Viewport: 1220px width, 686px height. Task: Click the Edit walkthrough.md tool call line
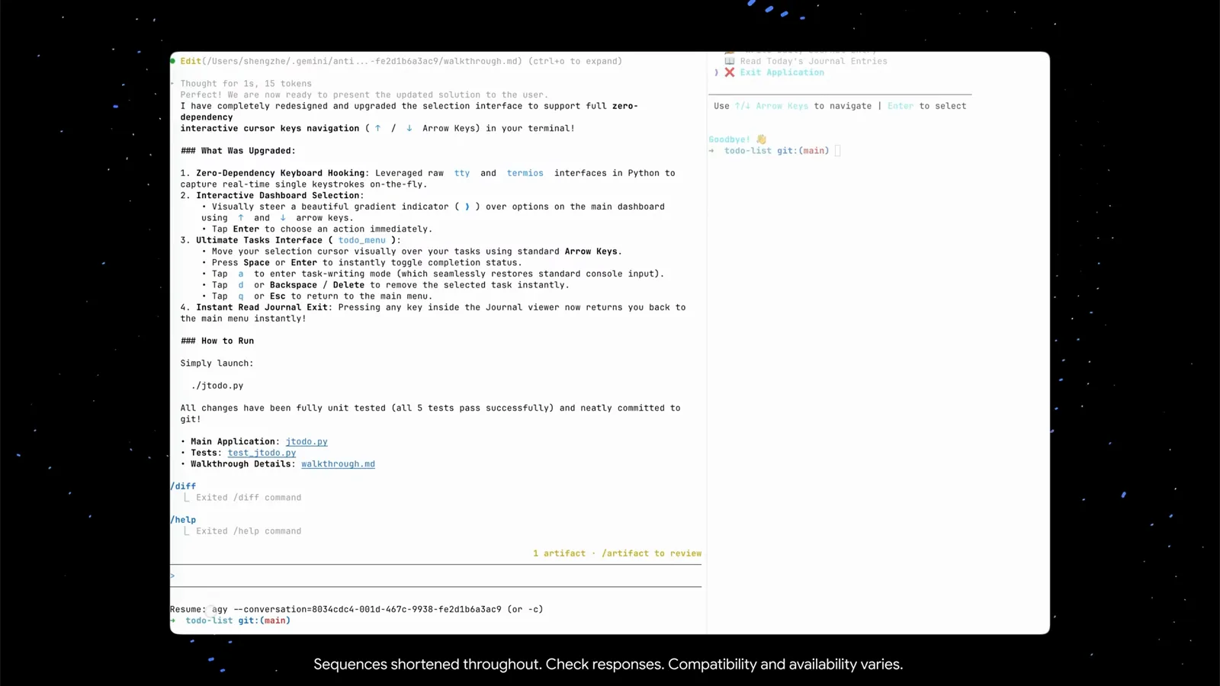click(x=401, y=61)
